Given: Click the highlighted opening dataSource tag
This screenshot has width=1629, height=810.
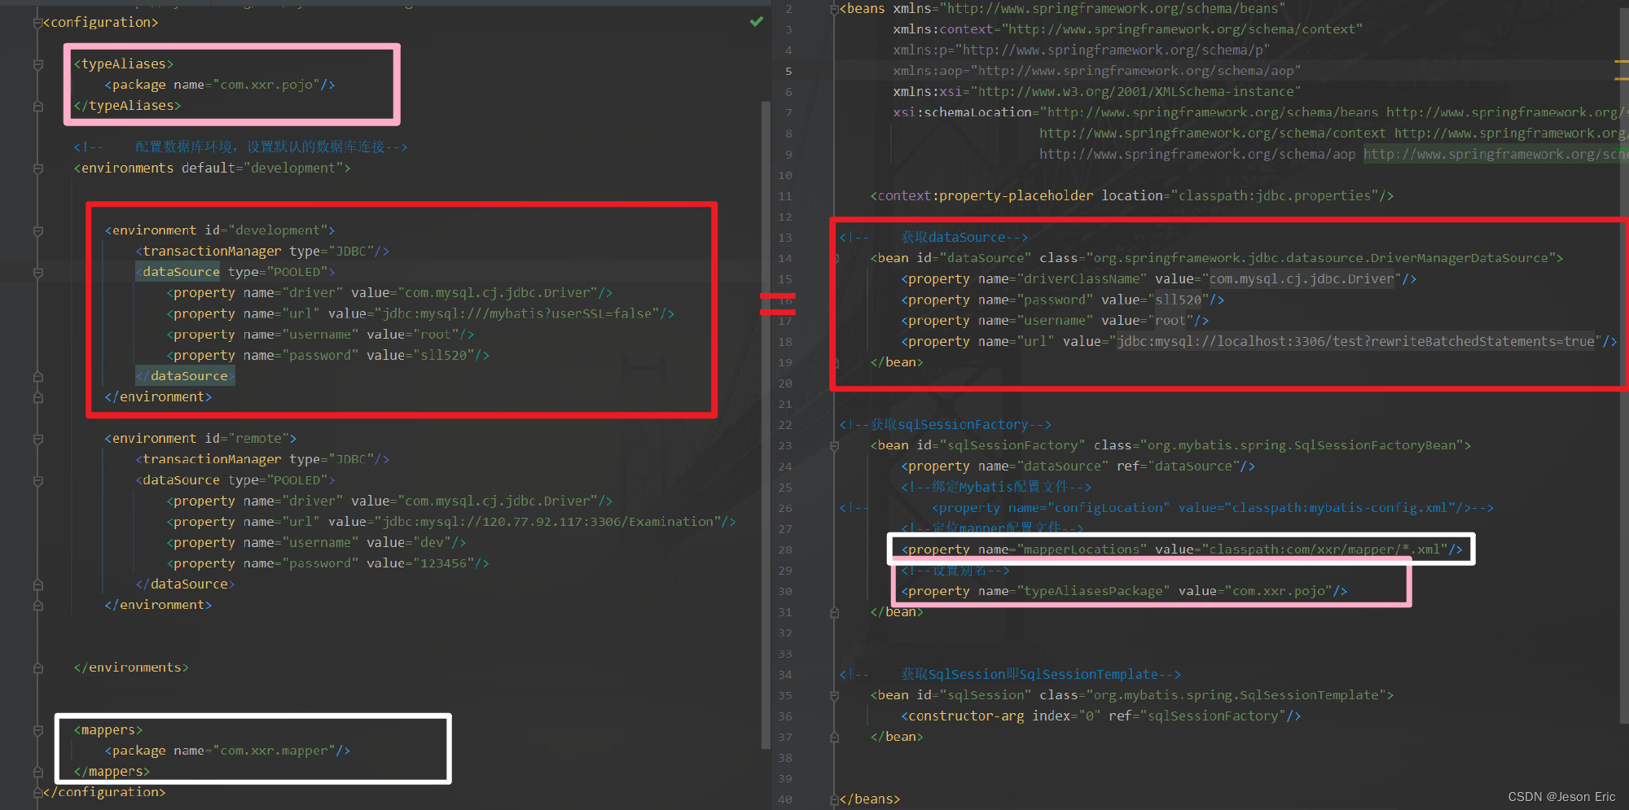Looking at the screenshot, I should 178,272.
